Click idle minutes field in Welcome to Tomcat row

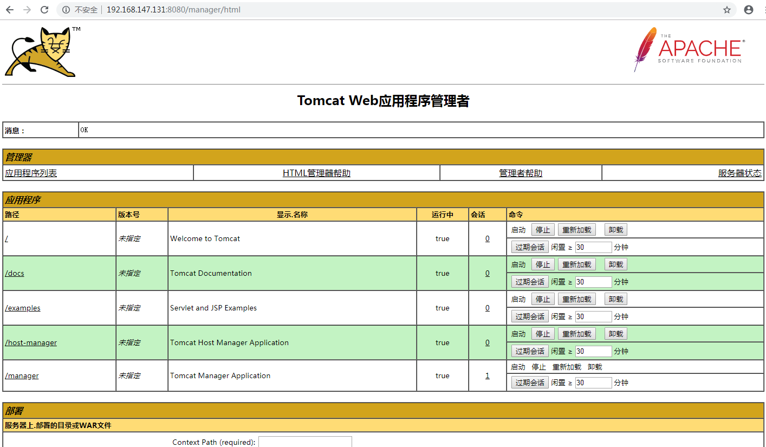click(x=593, y=247)
